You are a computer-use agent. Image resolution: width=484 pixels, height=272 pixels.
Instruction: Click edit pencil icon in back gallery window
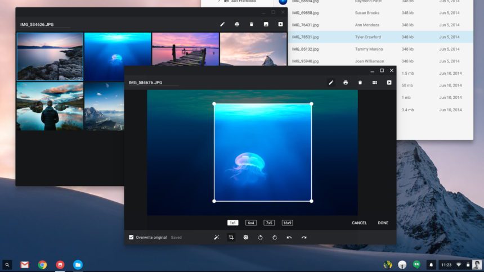[222, 24]
